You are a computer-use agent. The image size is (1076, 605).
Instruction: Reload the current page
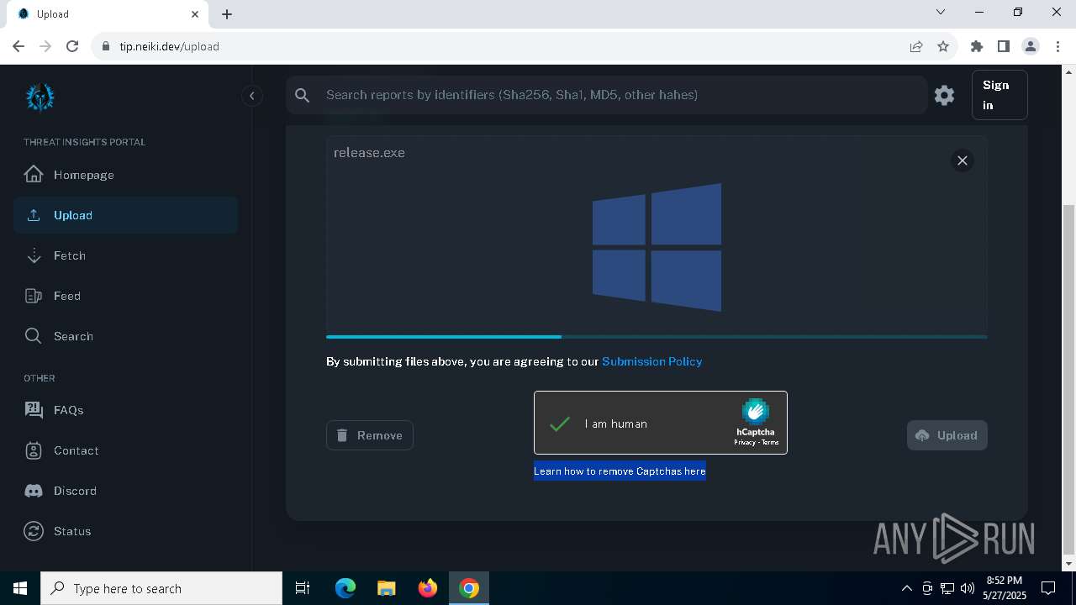[72, 46]
